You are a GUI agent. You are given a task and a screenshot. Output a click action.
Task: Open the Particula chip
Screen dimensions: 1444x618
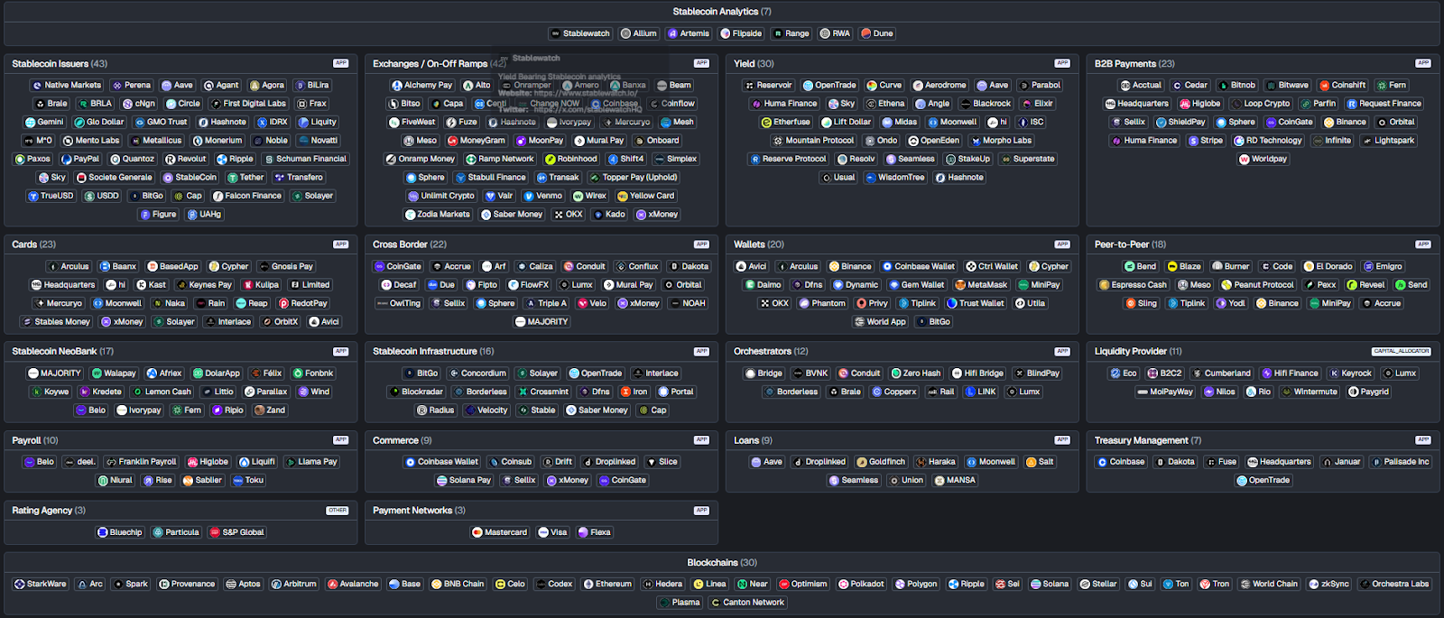[x=176, y=532]
